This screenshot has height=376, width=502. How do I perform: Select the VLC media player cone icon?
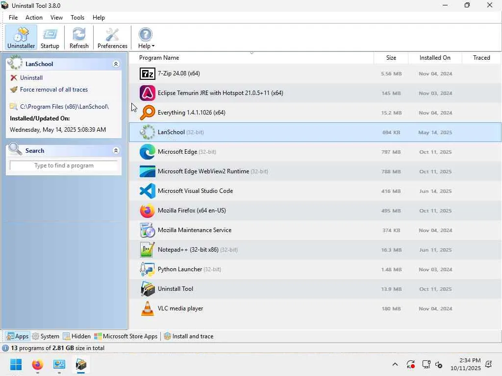click(x=147, y=308)
